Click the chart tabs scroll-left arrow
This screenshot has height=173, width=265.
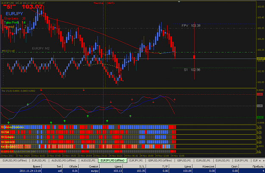tap(260, 161)
